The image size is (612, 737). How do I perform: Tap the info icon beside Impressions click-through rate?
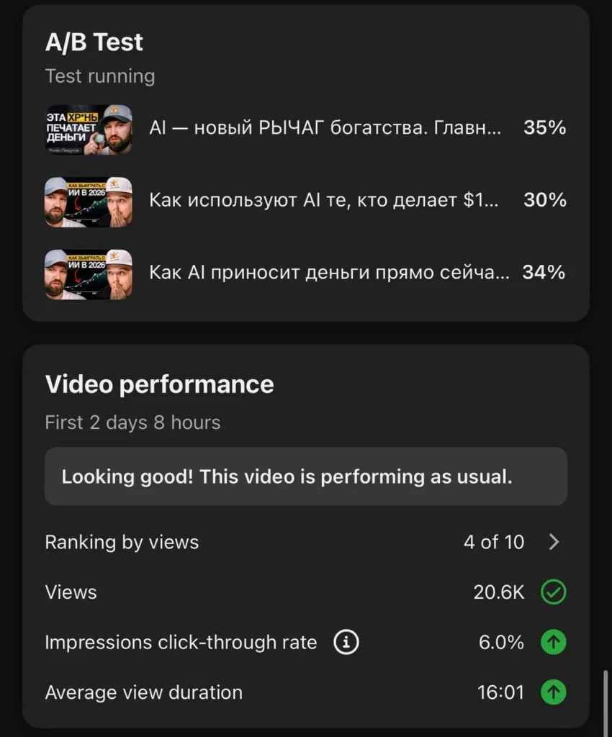pos(346,643)
